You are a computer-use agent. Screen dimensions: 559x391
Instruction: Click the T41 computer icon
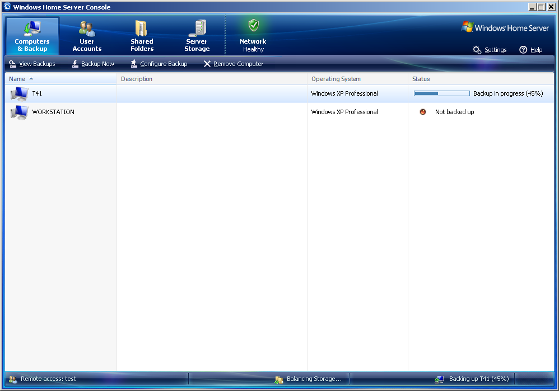(x=19, y=94)
